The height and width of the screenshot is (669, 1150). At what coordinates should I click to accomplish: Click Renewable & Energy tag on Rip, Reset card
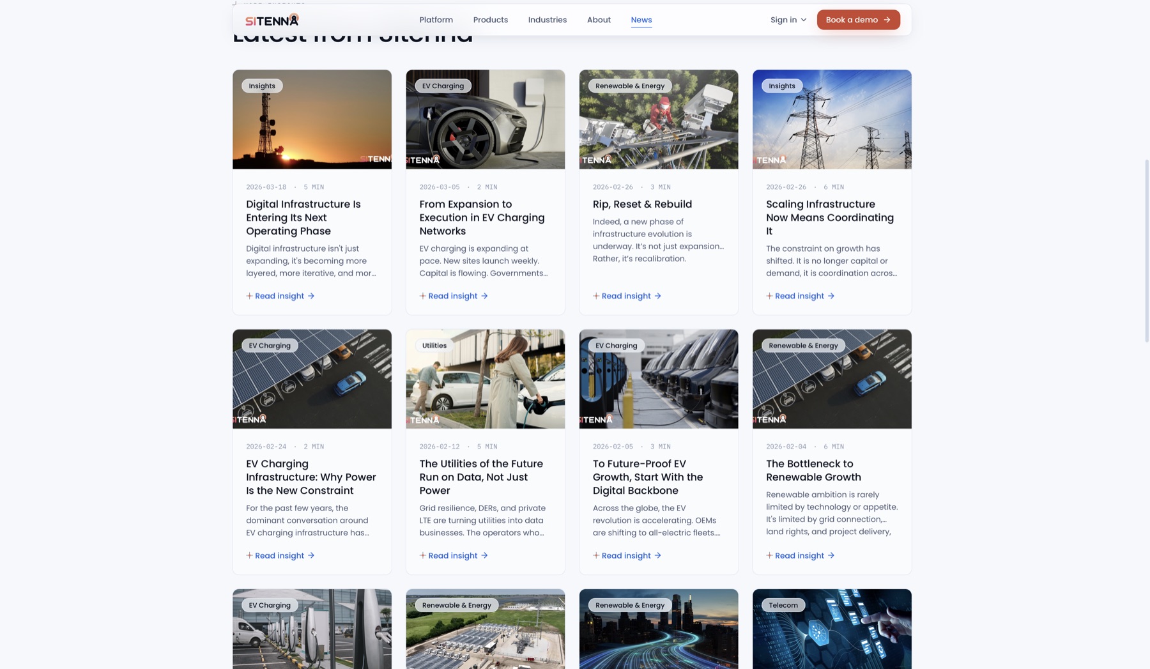pos(630,86)
